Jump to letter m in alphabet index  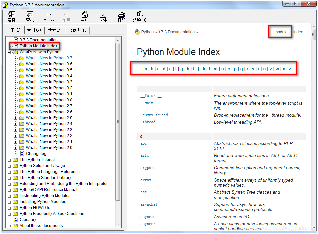point(215,69)
